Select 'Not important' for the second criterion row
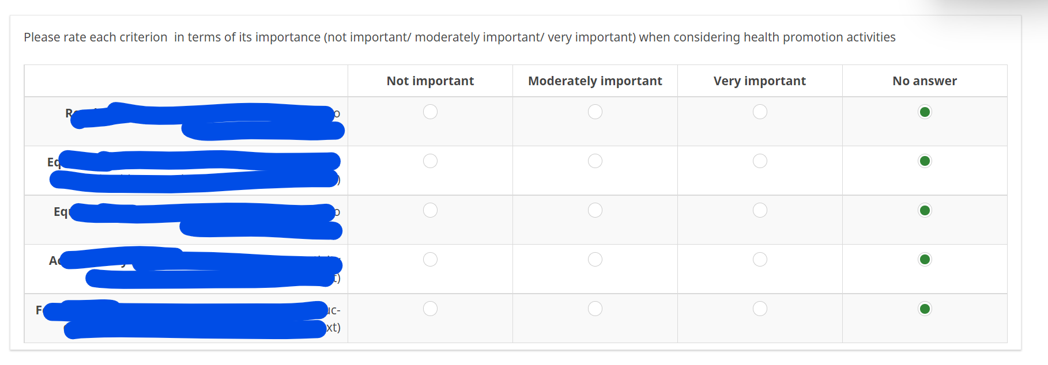This screenshot has width=1048, height=365. [x=430, y=161]
